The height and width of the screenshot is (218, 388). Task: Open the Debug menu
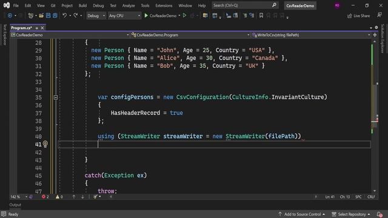98,5
